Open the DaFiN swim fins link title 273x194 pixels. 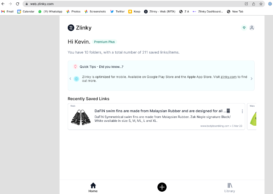[x=162, y=111]
